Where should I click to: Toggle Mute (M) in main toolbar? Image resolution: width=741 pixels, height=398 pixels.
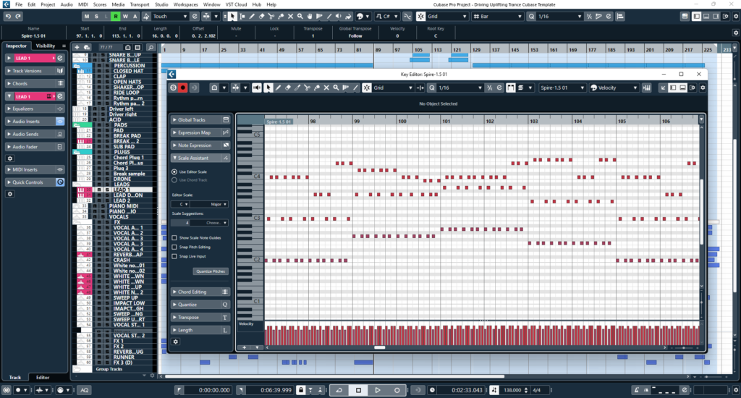[87, 16]
